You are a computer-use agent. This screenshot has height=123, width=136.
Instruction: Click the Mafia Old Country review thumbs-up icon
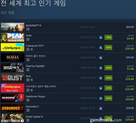pyautogui.click(x=101, y=58)
